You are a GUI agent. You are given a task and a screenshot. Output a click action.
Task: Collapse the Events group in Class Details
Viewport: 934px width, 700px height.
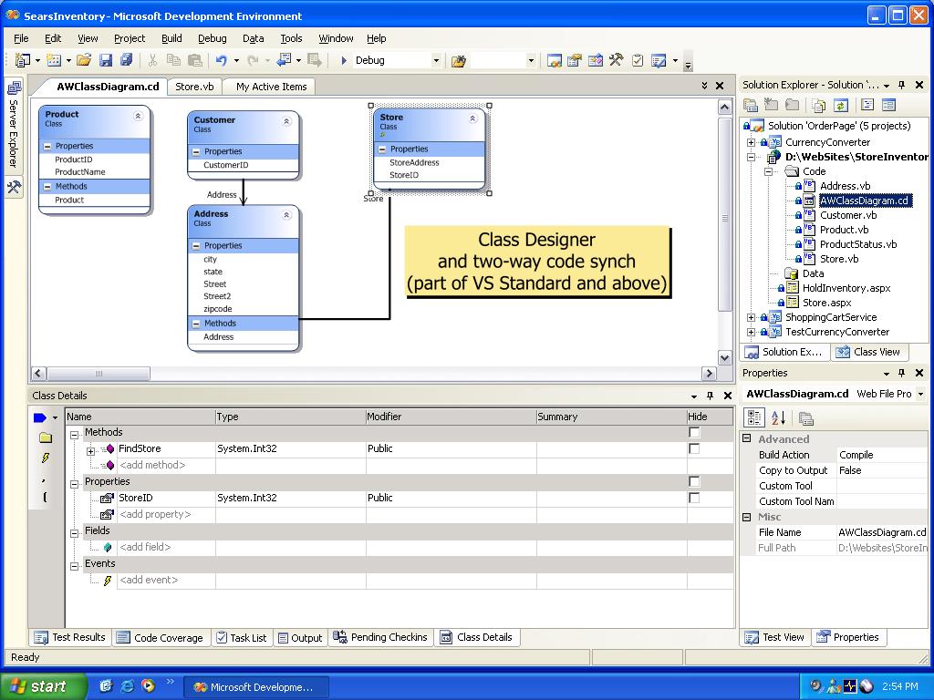[75, 566]
